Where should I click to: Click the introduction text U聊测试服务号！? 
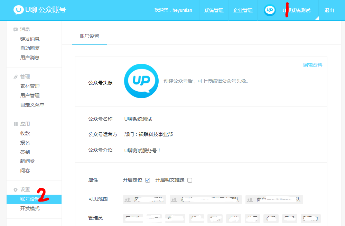[x=142, y=151]
